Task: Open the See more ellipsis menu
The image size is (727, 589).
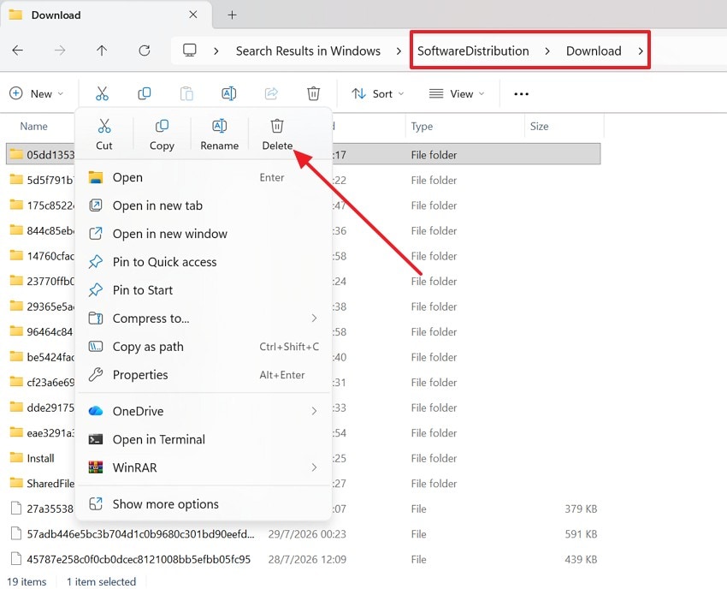Action: tap(521, 94)
